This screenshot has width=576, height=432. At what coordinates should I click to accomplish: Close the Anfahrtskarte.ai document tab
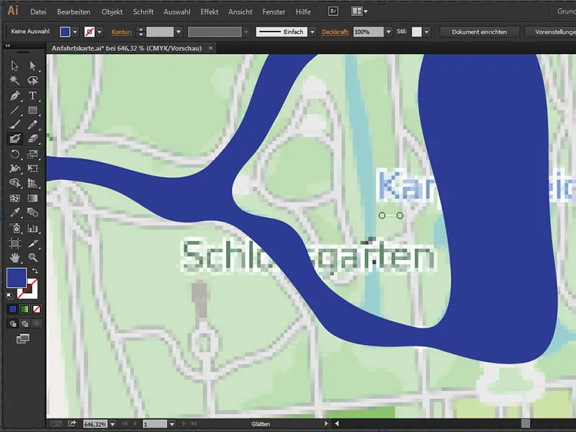pos(210,48)
